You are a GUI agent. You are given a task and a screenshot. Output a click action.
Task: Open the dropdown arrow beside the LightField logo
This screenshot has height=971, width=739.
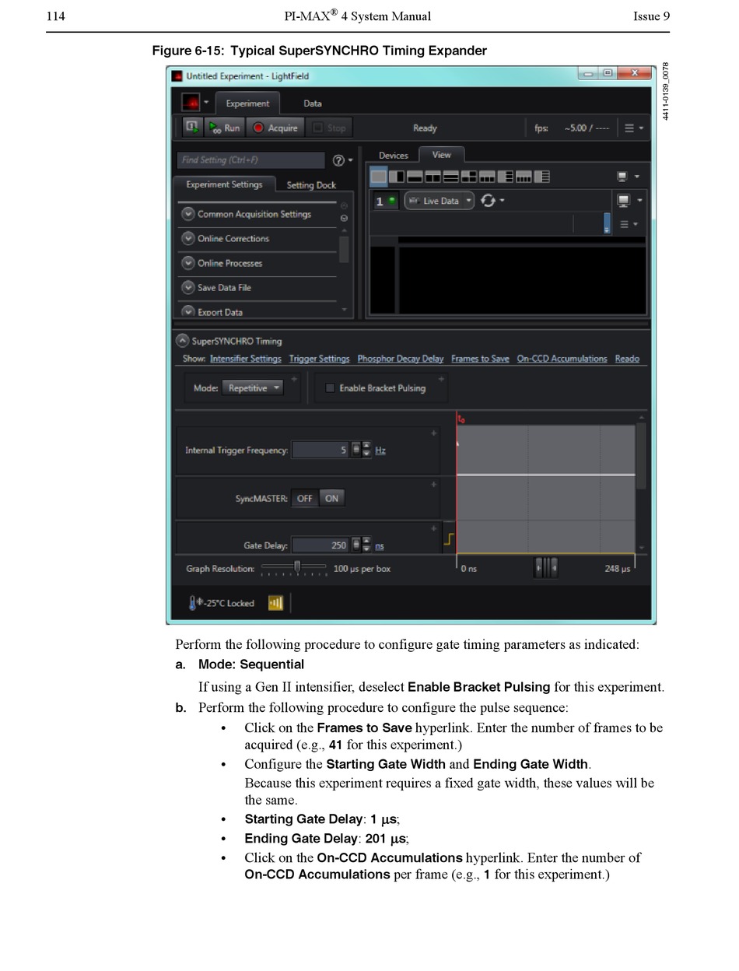(206, 103)
